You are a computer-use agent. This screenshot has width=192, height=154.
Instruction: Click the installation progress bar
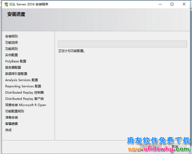click(x=122, y=44)
